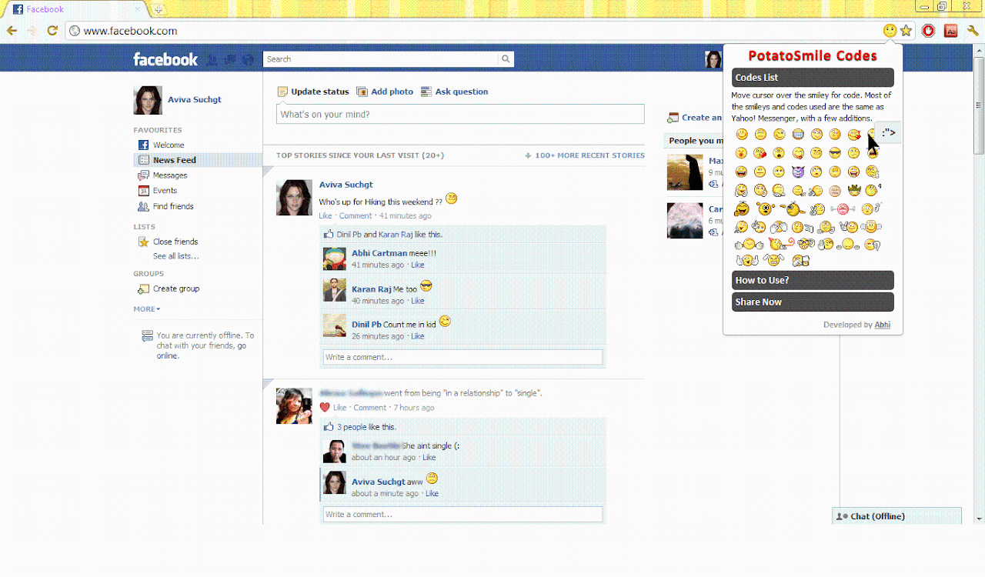Click the Facebook search field
The image size is (985, 577).
pos(381,59)
